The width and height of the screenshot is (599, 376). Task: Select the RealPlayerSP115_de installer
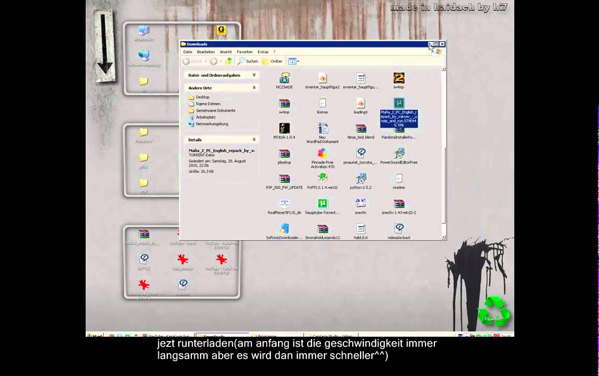(284, 206)
